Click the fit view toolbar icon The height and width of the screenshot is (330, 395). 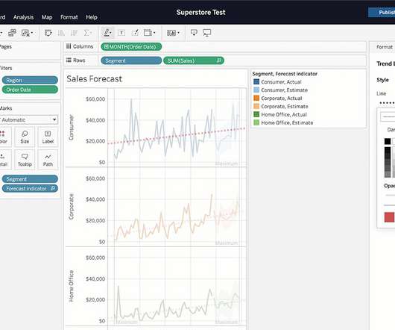click(148, 33)
